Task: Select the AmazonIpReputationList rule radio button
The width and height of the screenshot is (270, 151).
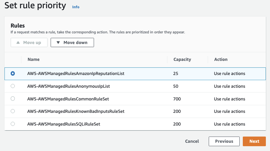Action: coord(13,73)
